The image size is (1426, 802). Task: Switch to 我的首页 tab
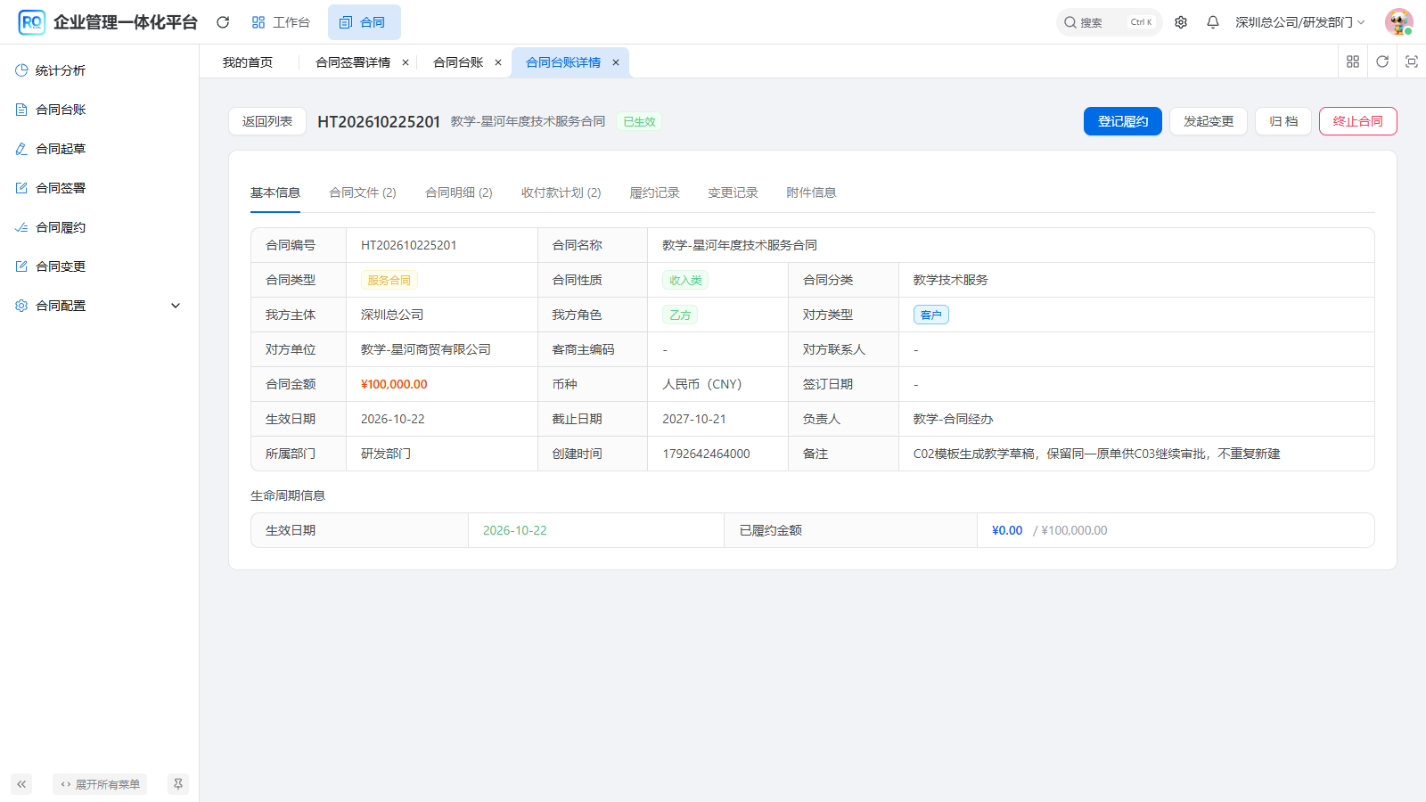(x=248, y=62)
